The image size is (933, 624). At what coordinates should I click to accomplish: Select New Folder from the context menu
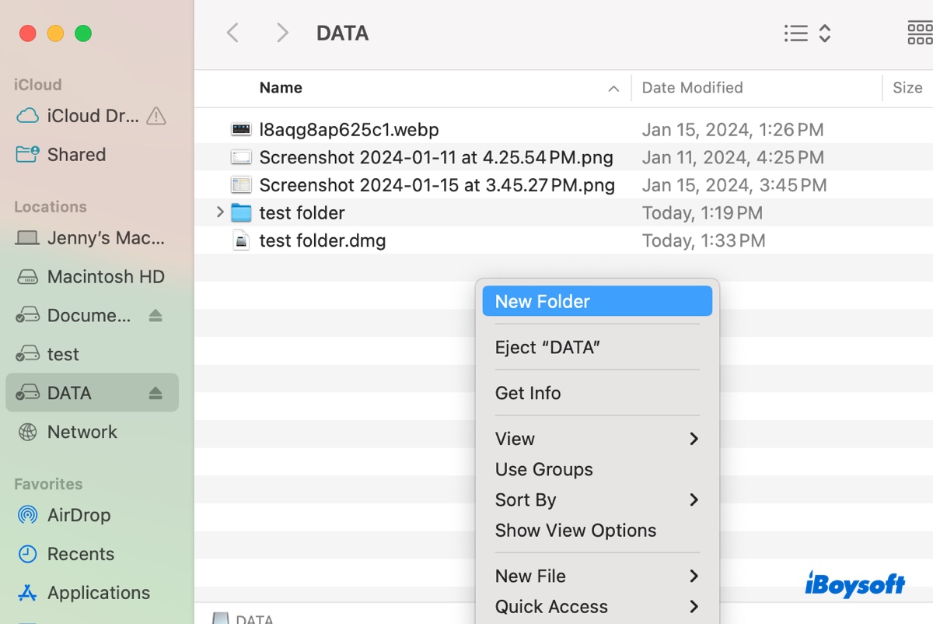(542, 301)
